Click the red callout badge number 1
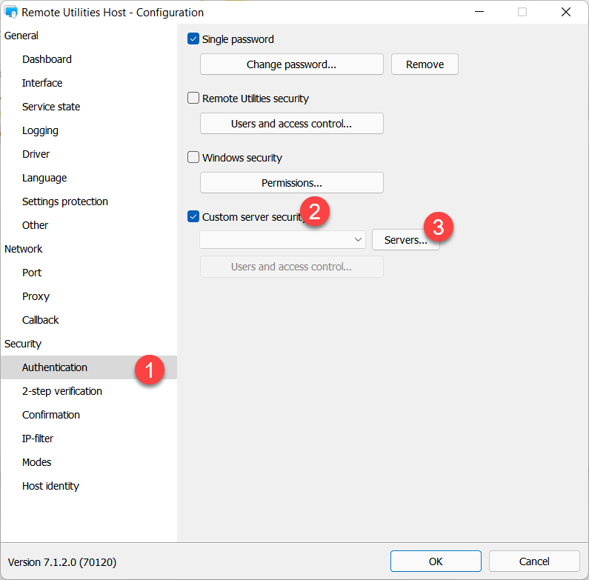 (x=149, y=370)
